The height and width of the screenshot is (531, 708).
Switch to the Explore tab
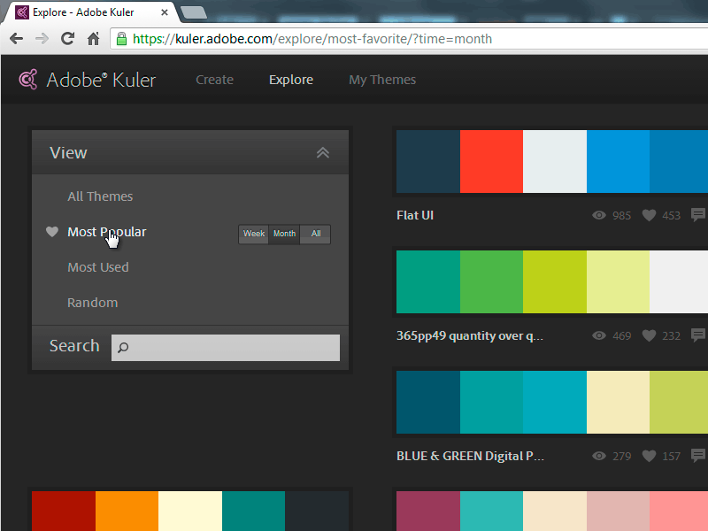[x=291, y=80]
